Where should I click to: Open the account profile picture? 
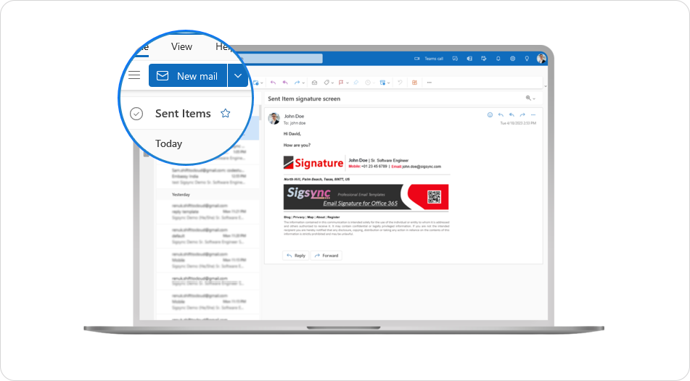(x=541, y=59)
